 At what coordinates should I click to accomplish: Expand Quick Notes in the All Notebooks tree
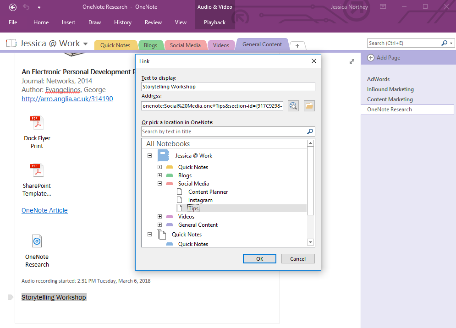(159, 167)
